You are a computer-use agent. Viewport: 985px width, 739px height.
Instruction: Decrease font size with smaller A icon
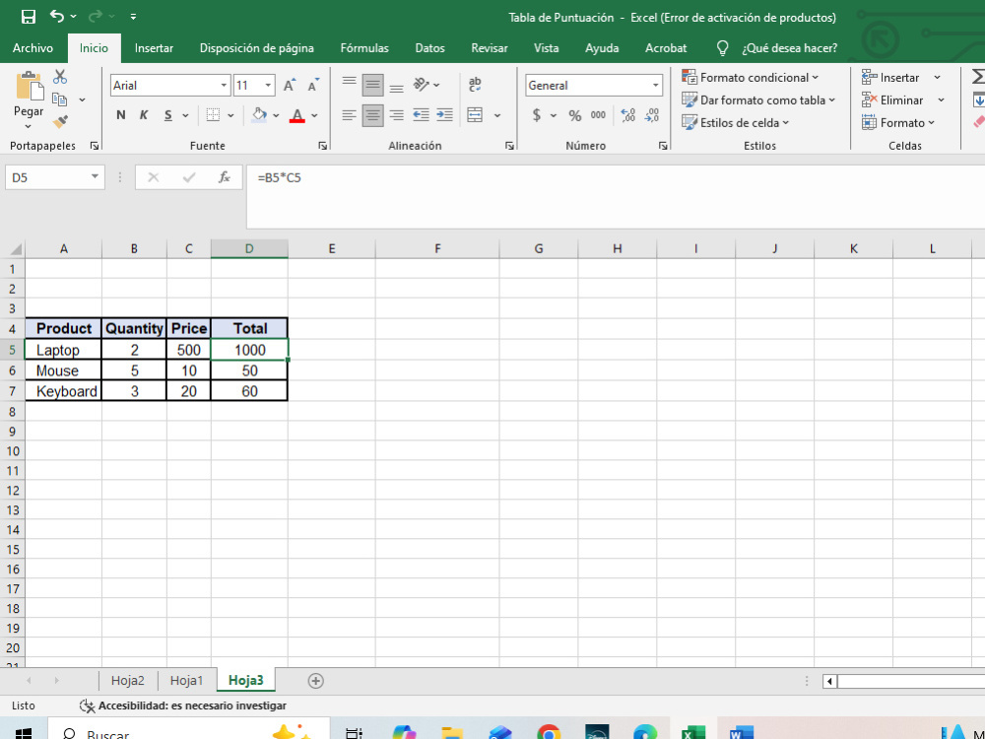[313, 86]
